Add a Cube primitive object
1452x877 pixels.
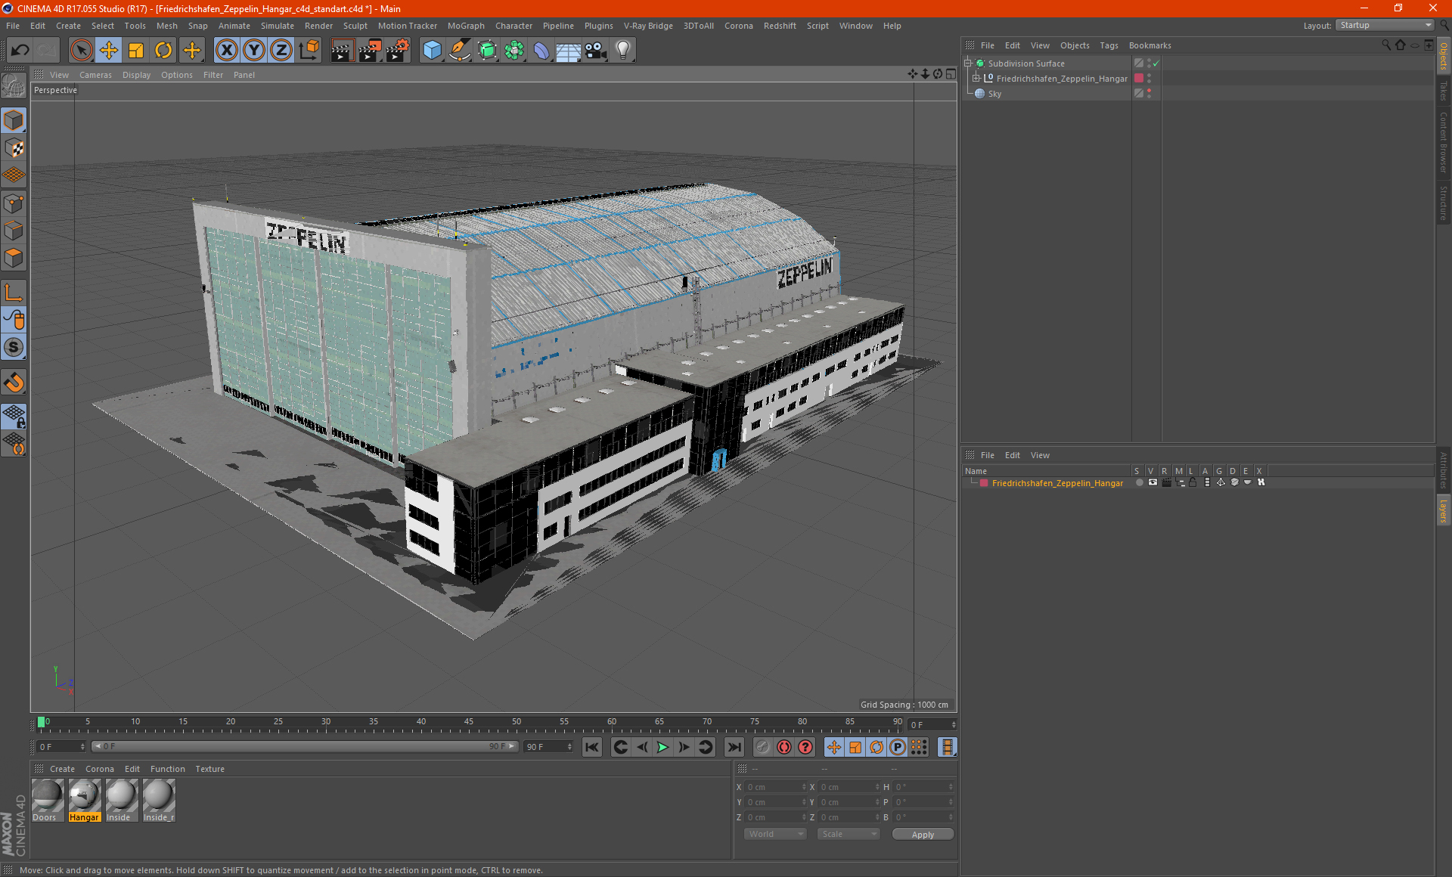[432, 50]
